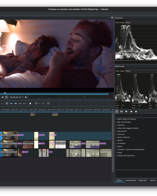Screen dimensions: 157x196
Task: Click the Scene 11 marker label
Action: click(25, 152)
